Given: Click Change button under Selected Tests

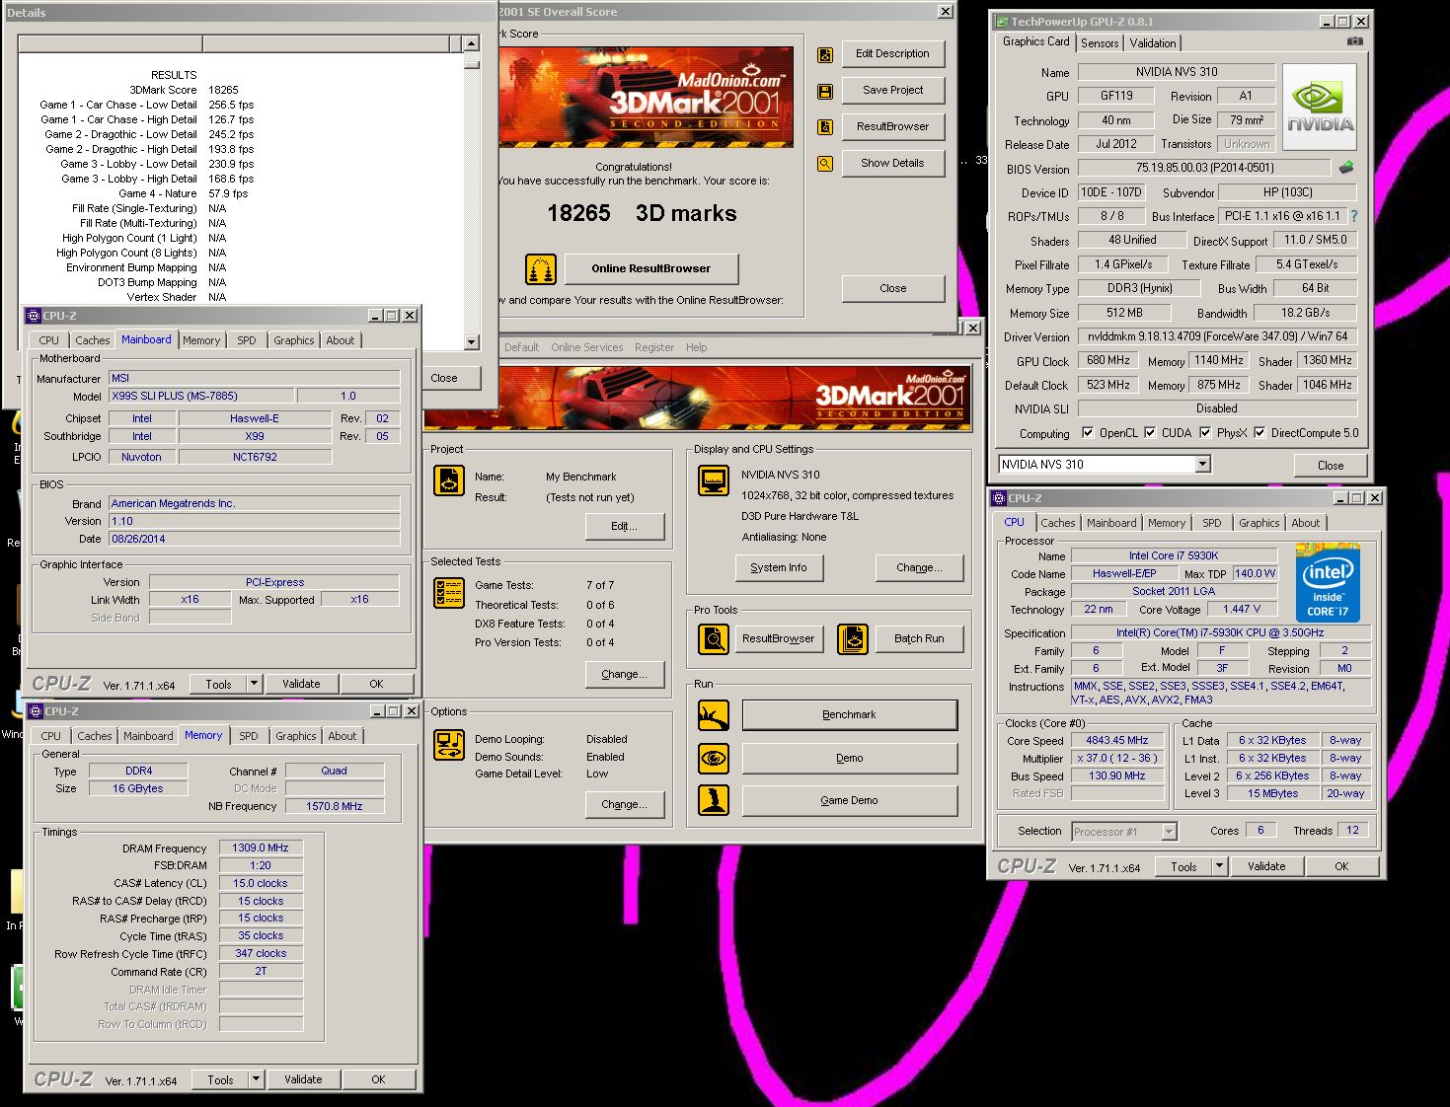Looking at the screenshot, I should pos(624,674).
